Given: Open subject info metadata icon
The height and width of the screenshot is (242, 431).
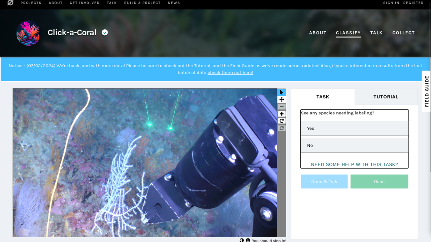Looking at the screenshot, I should [x=248, y=240].
